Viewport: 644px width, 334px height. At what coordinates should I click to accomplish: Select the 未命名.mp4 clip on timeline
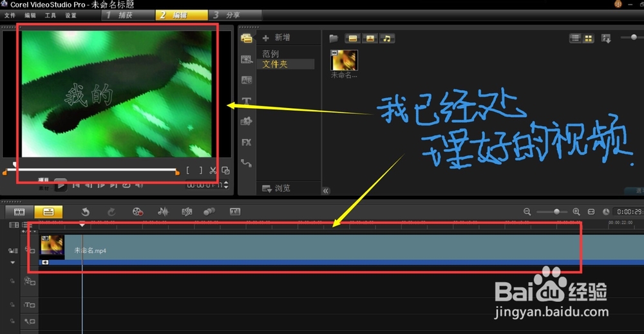point(341,250)
